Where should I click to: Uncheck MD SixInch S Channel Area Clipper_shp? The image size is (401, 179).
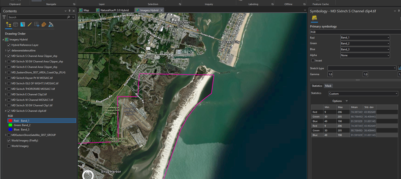pyautogui.click(x=9, y=56)
